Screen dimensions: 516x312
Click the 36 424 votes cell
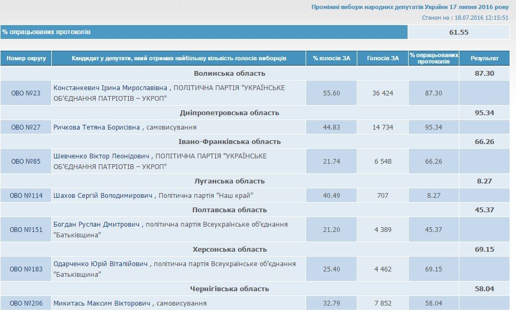(x=382, y=93)
